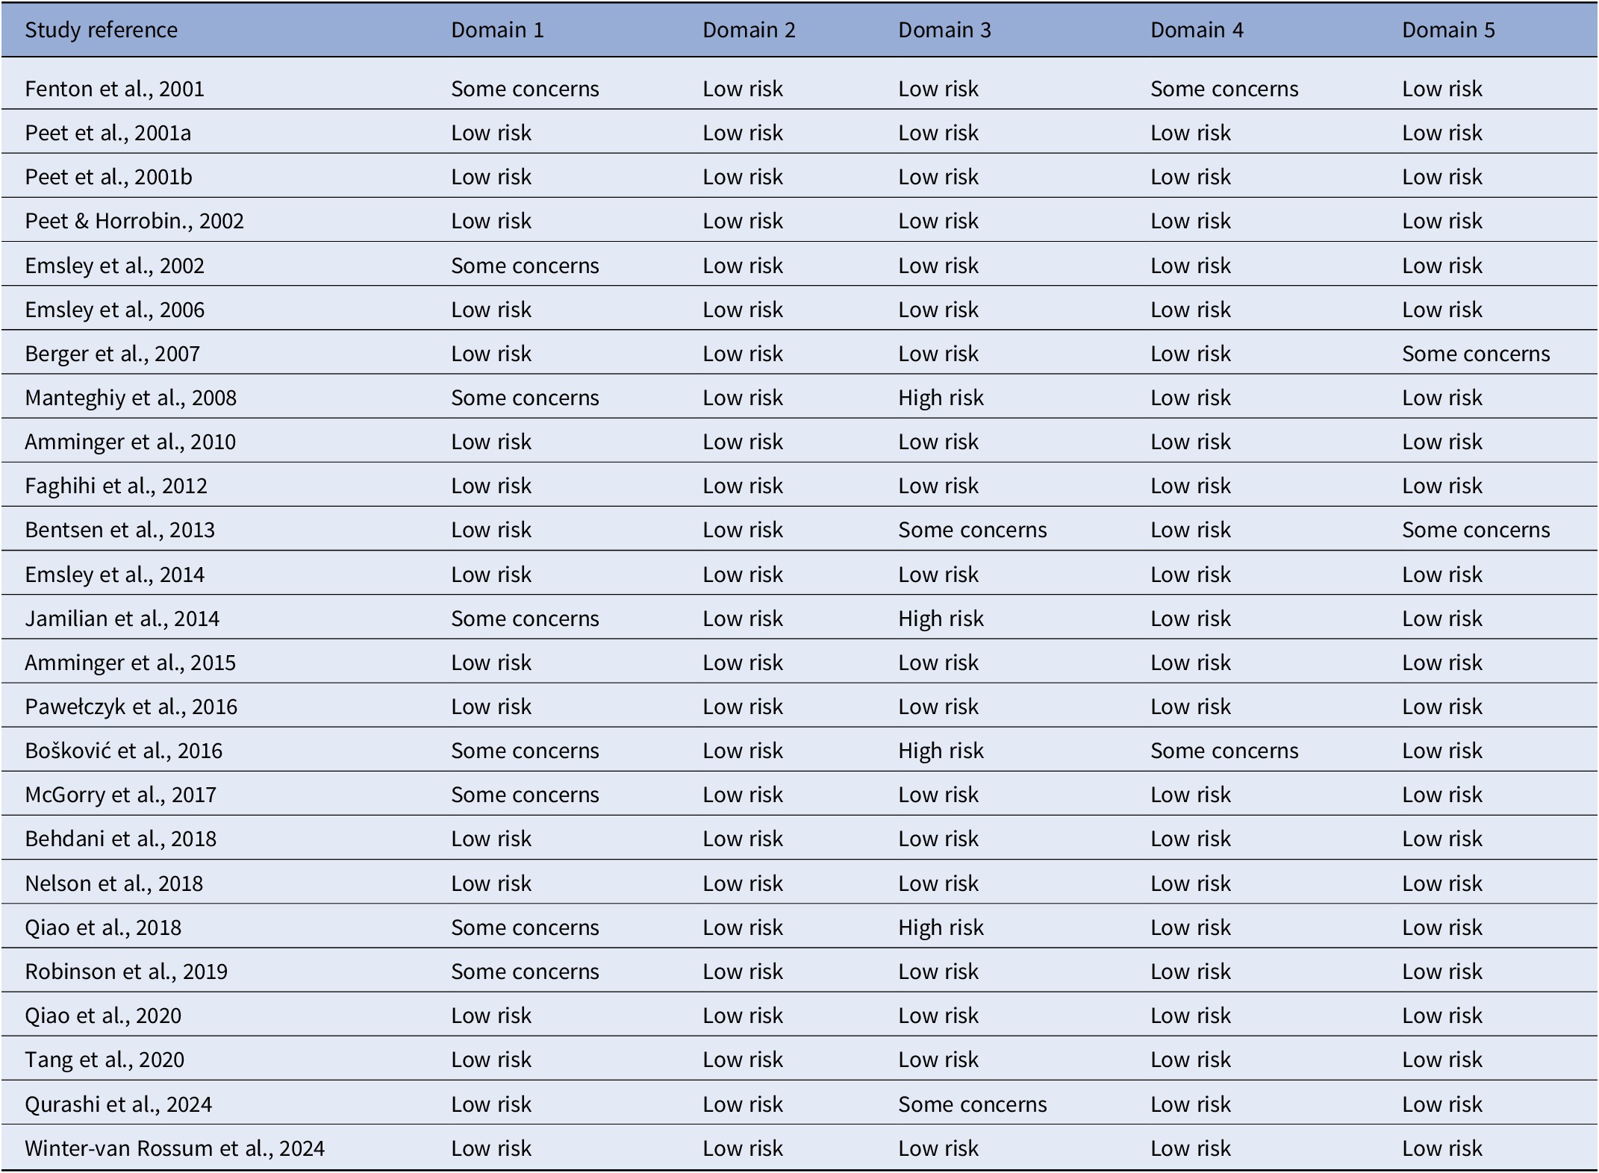Click the Domain 1 column header
1599x1173 pixels.
pyautogui.click(x=497, y=30)
